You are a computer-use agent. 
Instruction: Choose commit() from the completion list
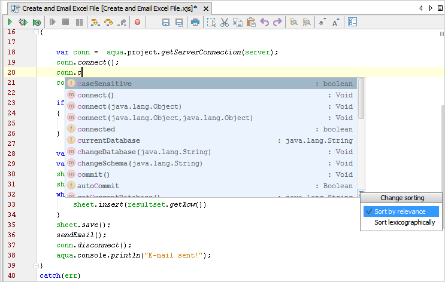(211, 174)
